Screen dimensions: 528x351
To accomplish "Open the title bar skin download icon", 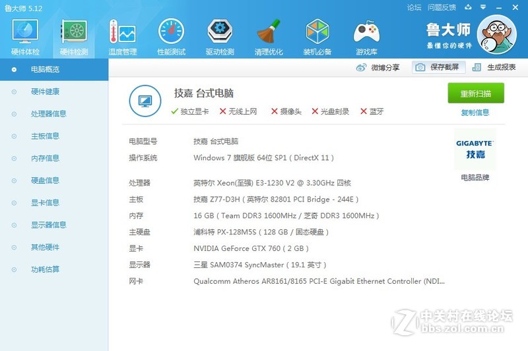I will 468,7.
